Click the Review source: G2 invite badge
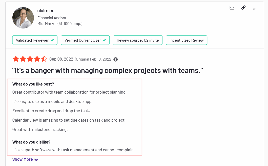268x166 pixels. (138, 40)
